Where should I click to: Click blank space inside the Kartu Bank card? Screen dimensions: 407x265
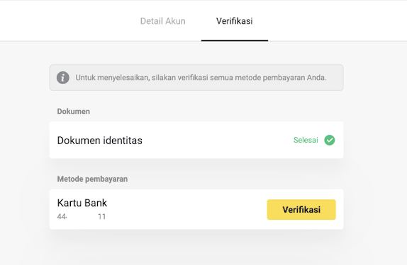coord(187,210)
